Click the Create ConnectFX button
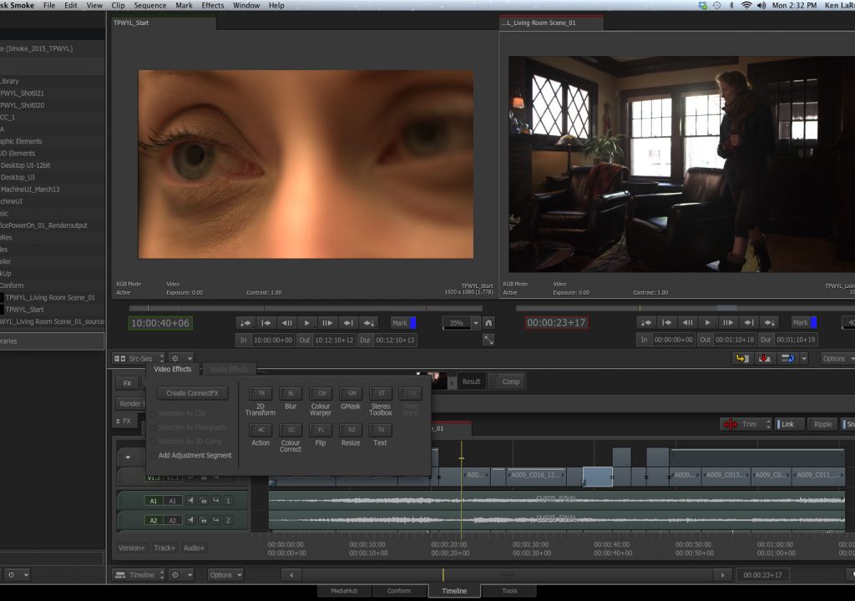The image size is (855, 601). pyautogui.click(x=193, y=393)
